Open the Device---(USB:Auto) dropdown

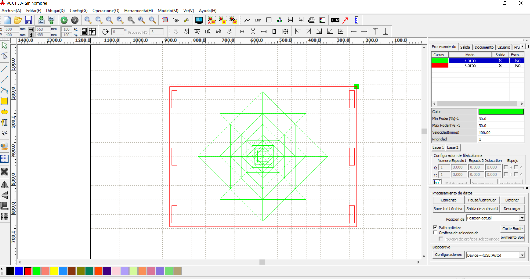click(x=522, y=255)
